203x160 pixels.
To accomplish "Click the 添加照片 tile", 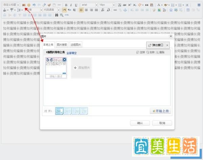I will pos(81,68).
